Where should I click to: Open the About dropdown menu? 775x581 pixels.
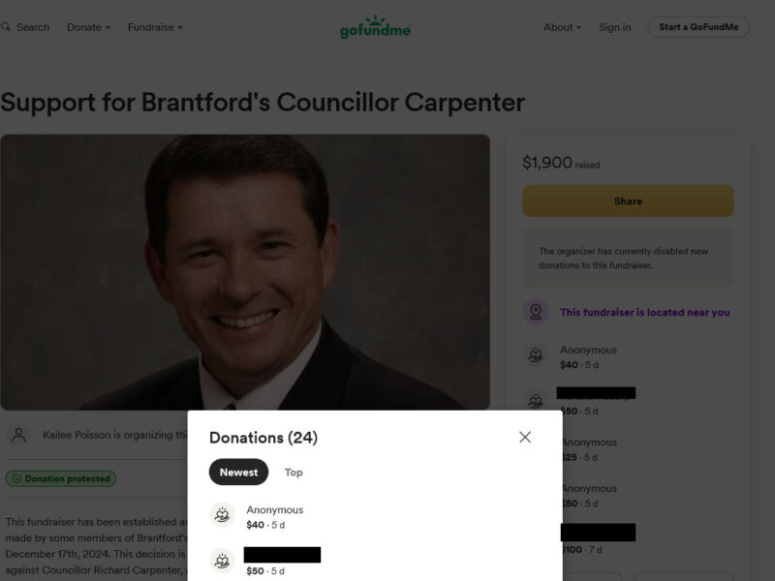(562, 27)
